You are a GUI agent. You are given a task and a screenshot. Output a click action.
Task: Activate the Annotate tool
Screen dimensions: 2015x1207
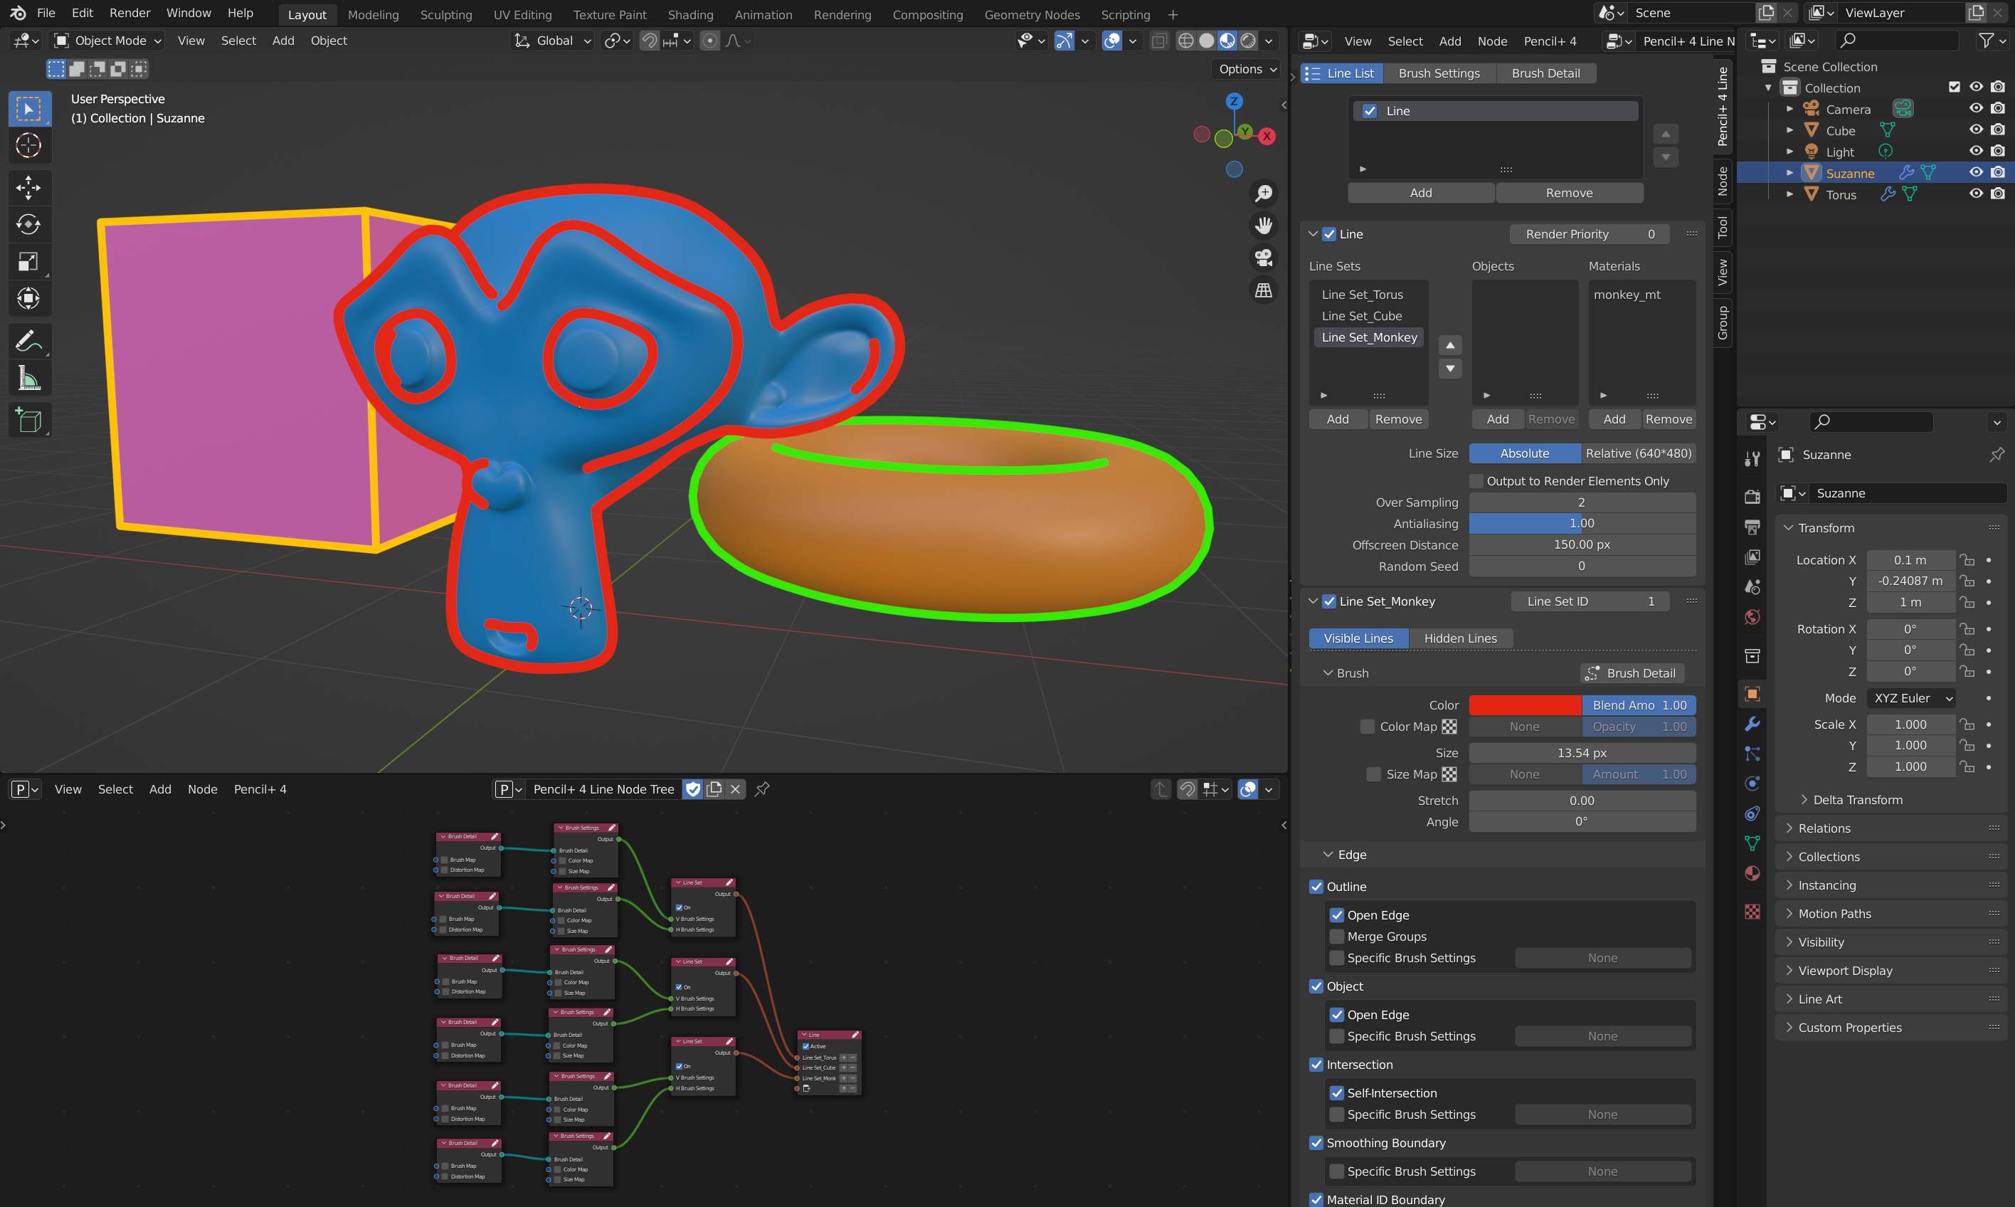coord(28,342)
